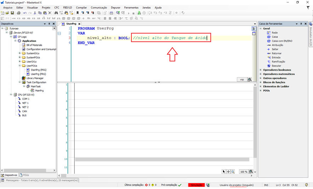Switch declaration editor to tabular view

coord(254,34)
